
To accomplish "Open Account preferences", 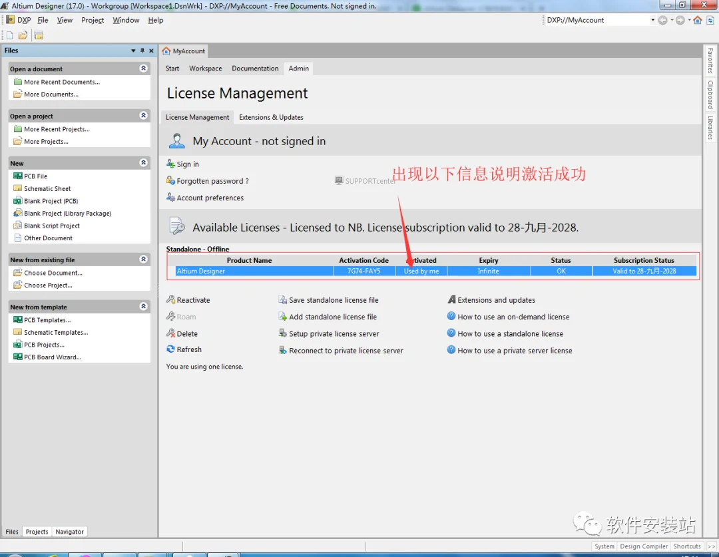I will click(210, 198).
